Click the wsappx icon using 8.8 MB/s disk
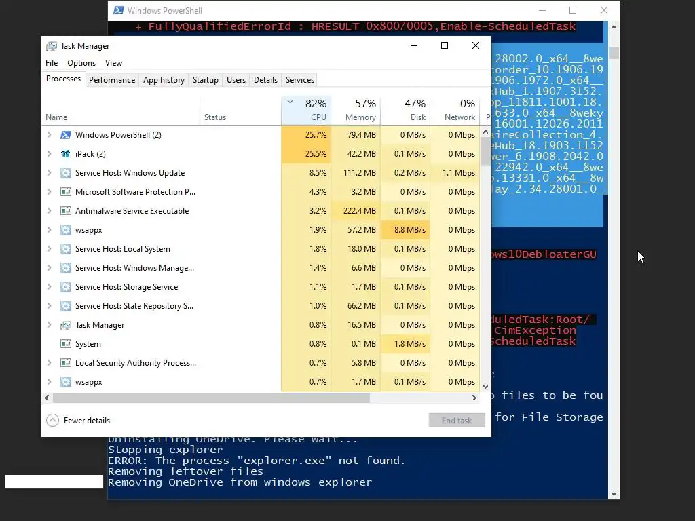 [x=66, y=230]
